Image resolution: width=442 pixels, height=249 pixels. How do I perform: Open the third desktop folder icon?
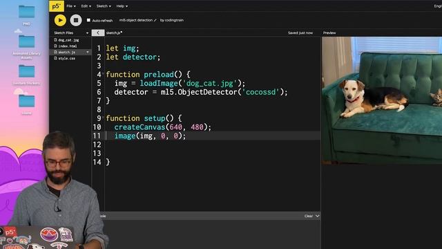click(27, 71)
